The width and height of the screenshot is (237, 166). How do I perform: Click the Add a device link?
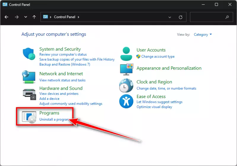49,99
